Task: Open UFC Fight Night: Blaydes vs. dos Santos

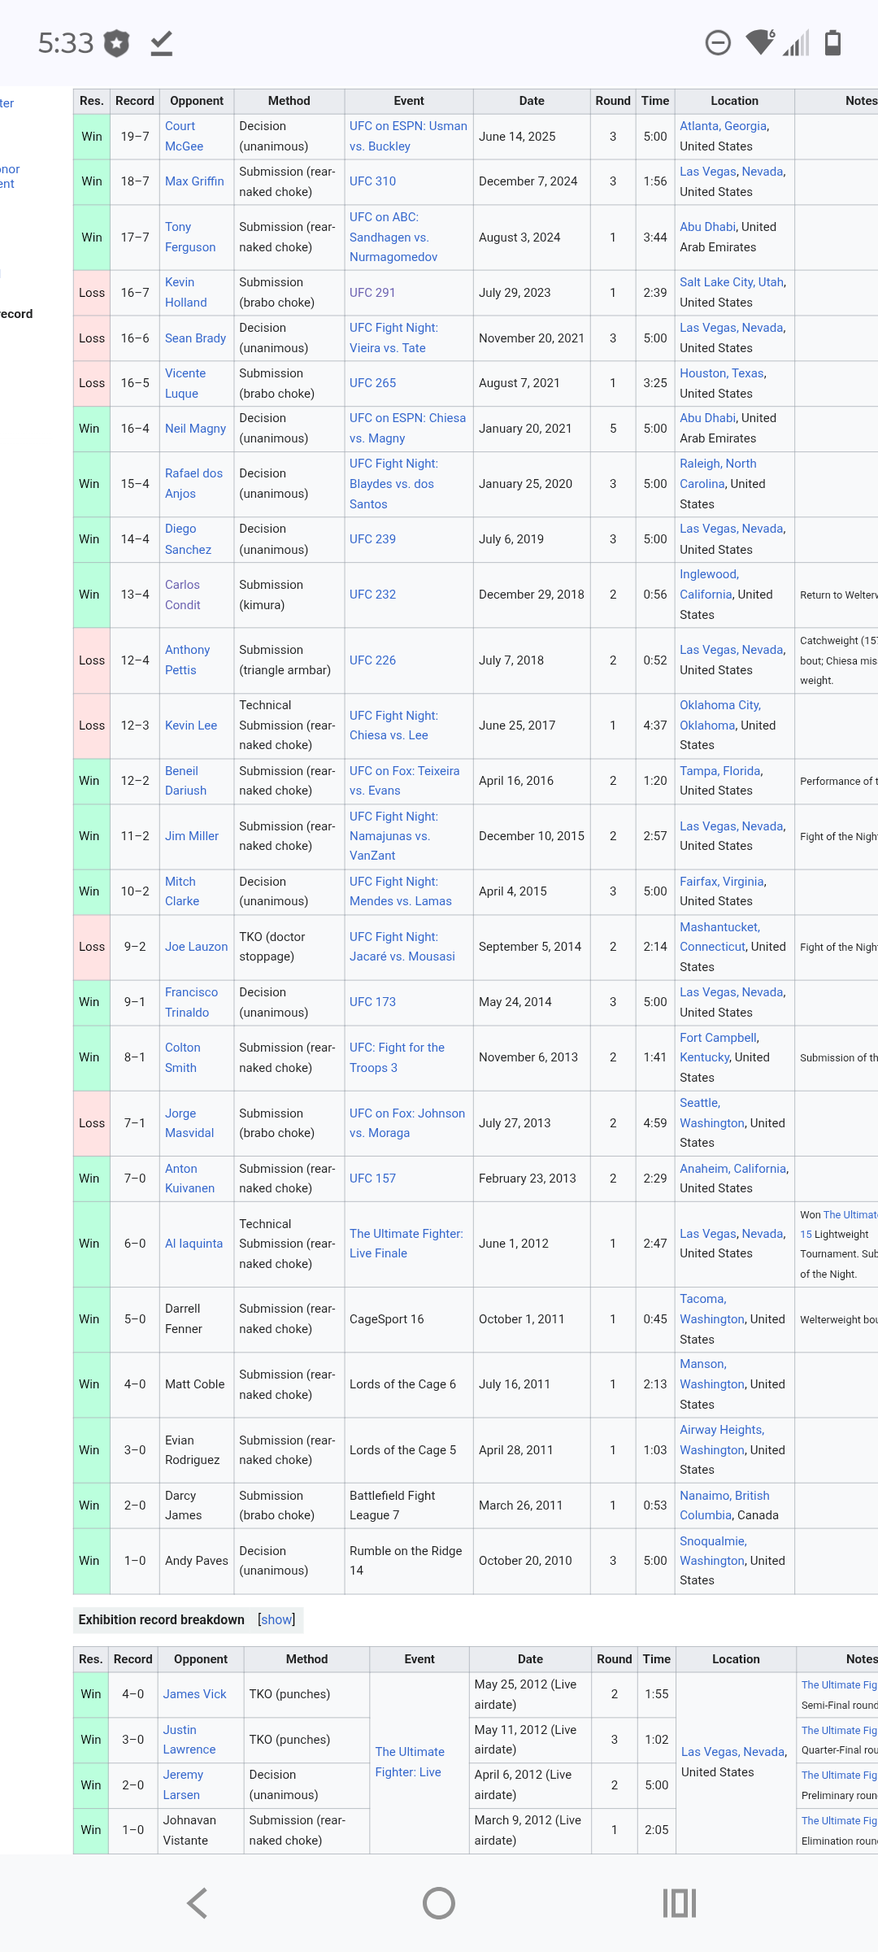Action: (393, 483)
